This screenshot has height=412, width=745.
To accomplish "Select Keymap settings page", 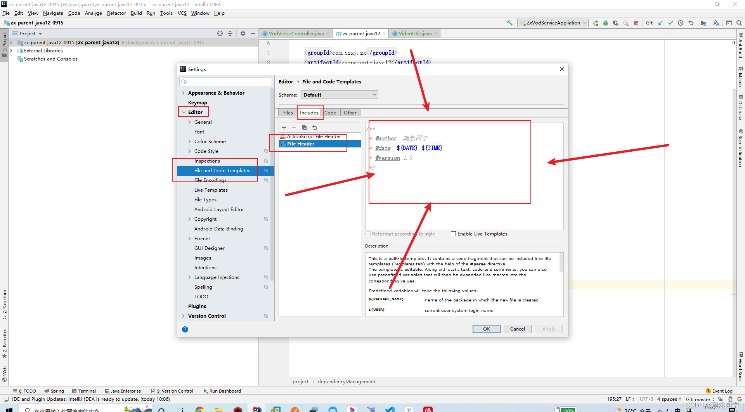I will coord(198,103).
